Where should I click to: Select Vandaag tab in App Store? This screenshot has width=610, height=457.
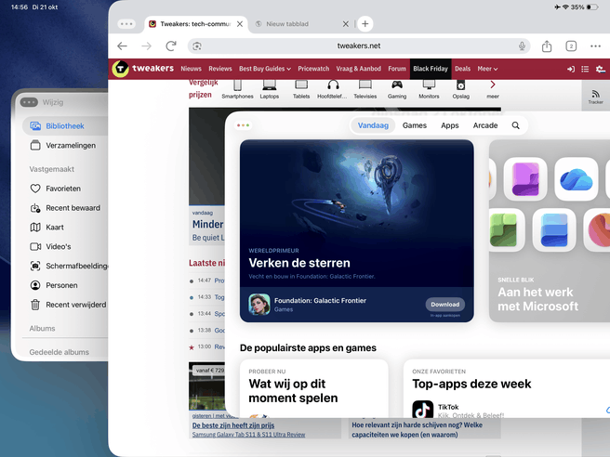click(x=373, y=125)
